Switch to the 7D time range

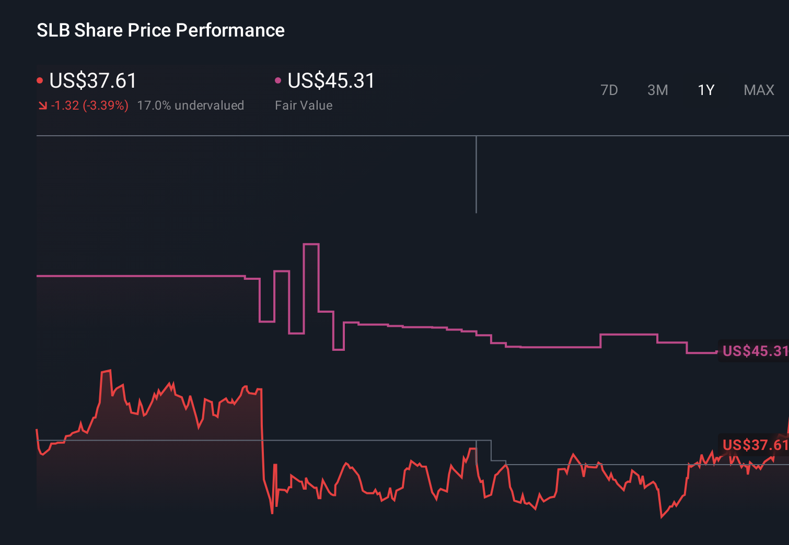pos(609,90)
